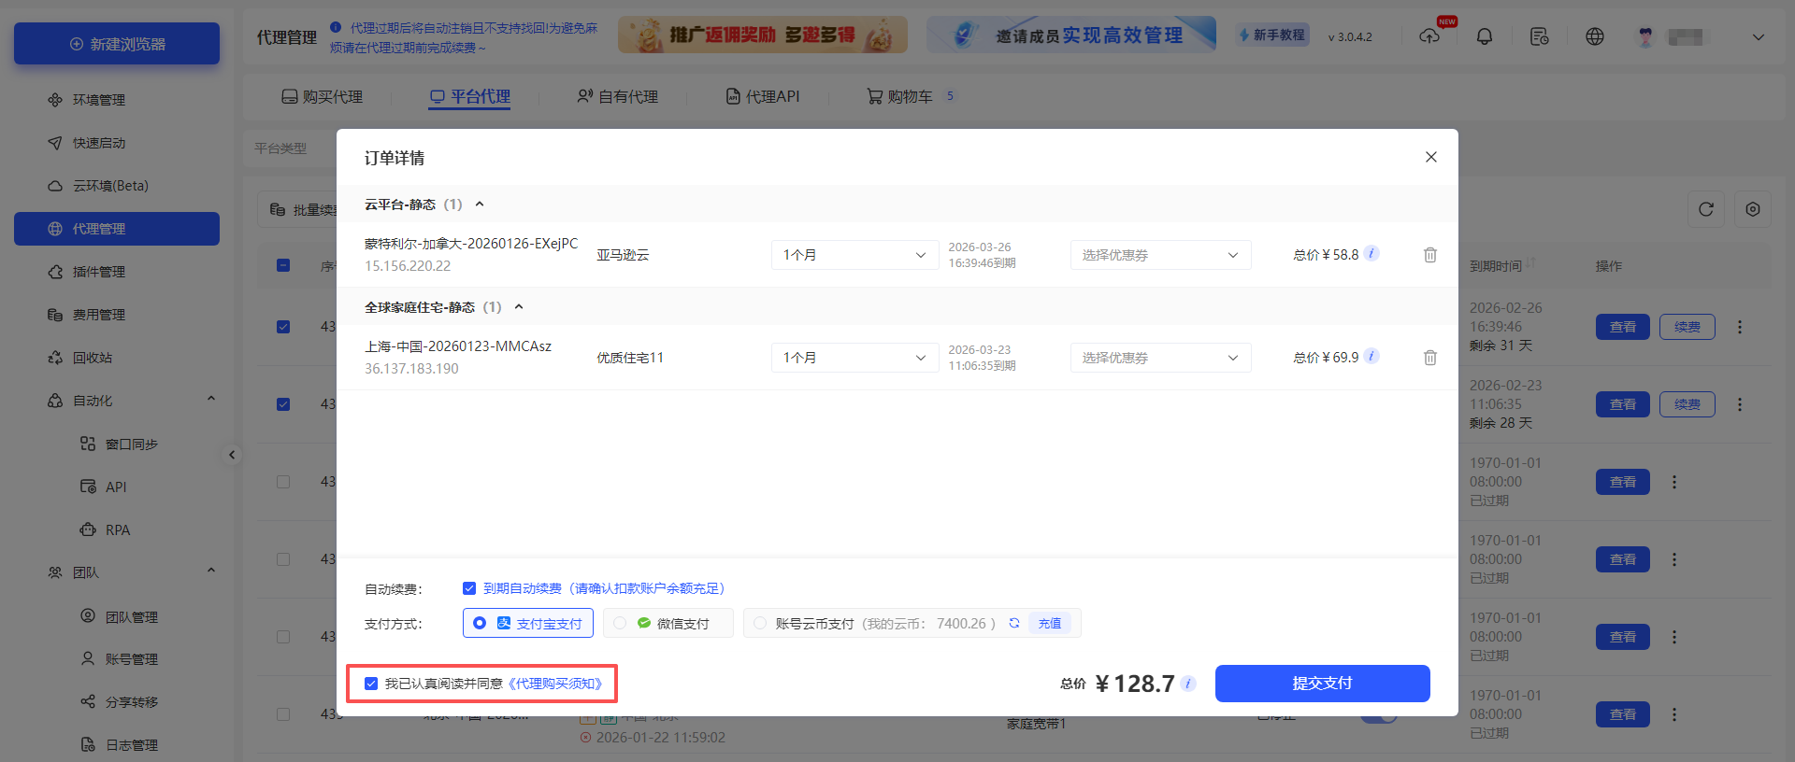Click the user avatar icon
The height and width of the screenshot is (762, 1795).
click(x=1646, y=36)
